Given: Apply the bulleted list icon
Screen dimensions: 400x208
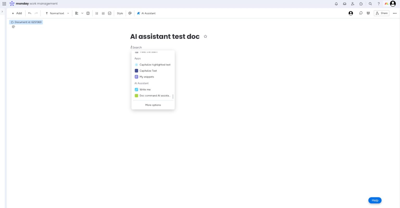Looking at the screenshot, I should click(x=97, y=13).
